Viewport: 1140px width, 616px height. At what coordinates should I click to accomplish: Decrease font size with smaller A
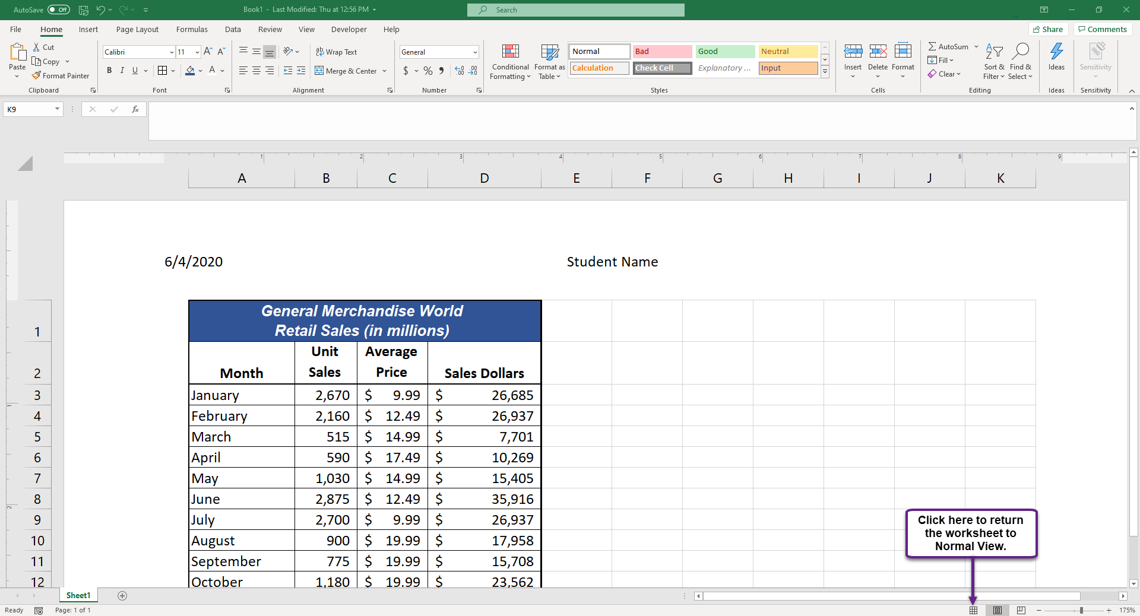pyautogui.click(x=221, y=52)
